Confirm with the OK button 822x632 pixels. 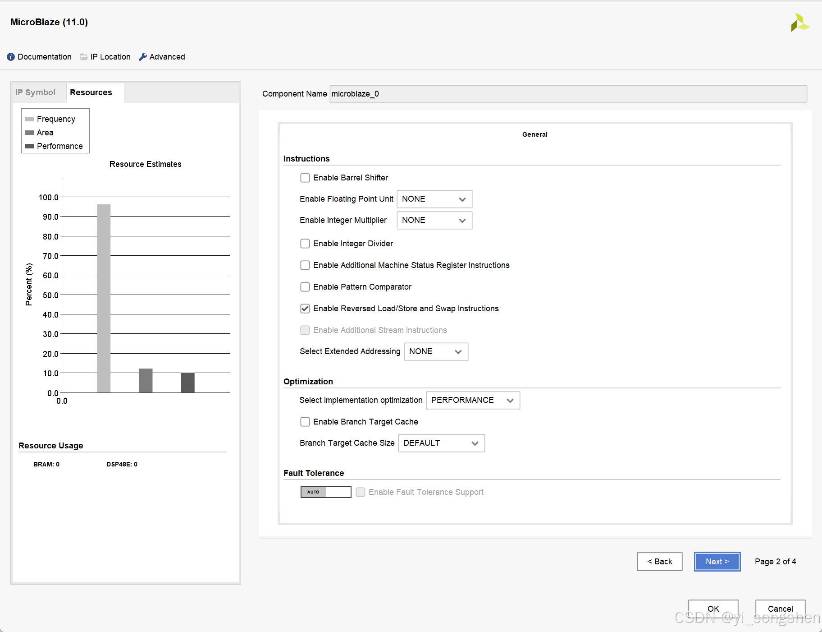tap(713, 609)
